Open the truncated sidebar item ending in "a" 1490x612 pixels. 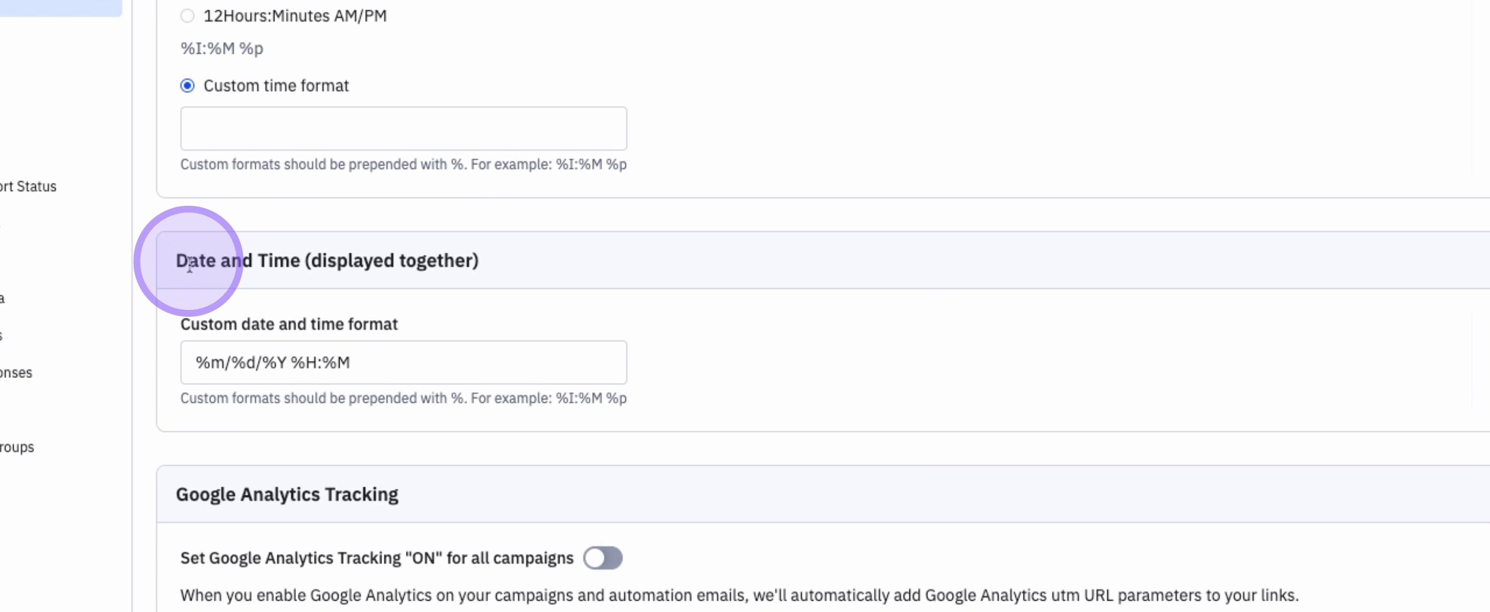[x=2, y=299]
